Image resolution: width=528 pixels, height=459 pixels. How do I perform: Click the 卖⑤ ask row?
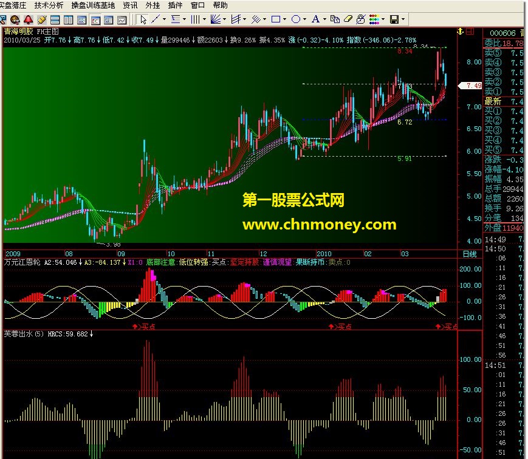(504, 53)
